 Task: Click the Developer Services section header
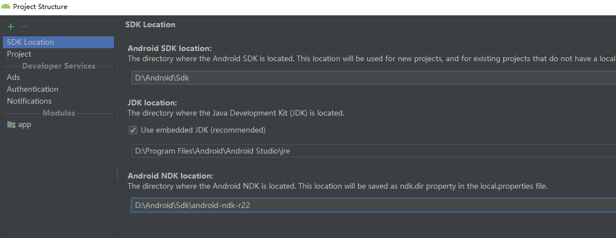58,66
